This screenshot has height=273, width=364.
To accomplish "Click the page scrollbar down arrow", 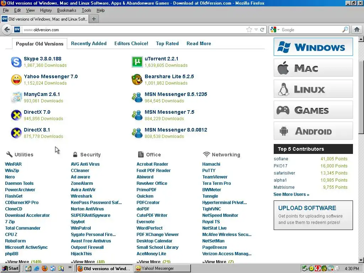I will click(x=361, y=260).
